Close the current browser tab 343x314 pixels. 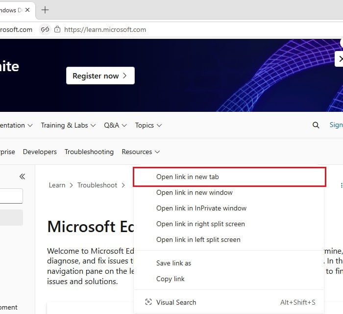27,10
